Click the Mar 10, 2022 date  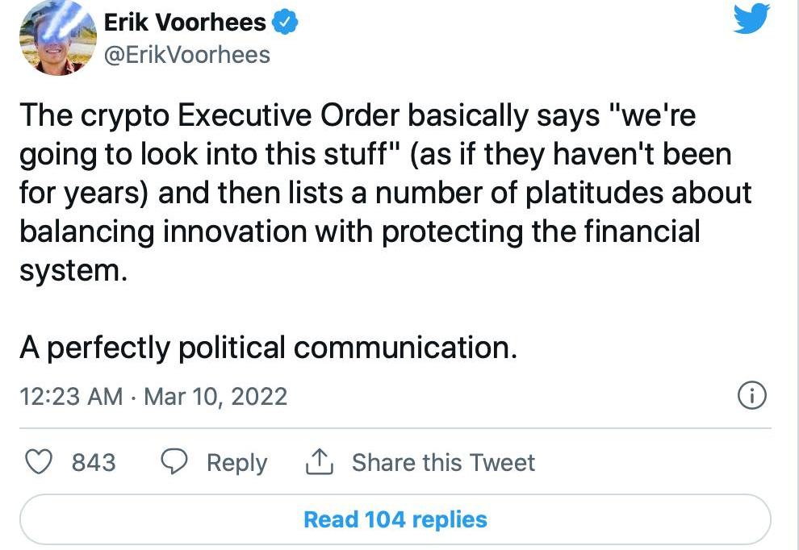(215, 397)
